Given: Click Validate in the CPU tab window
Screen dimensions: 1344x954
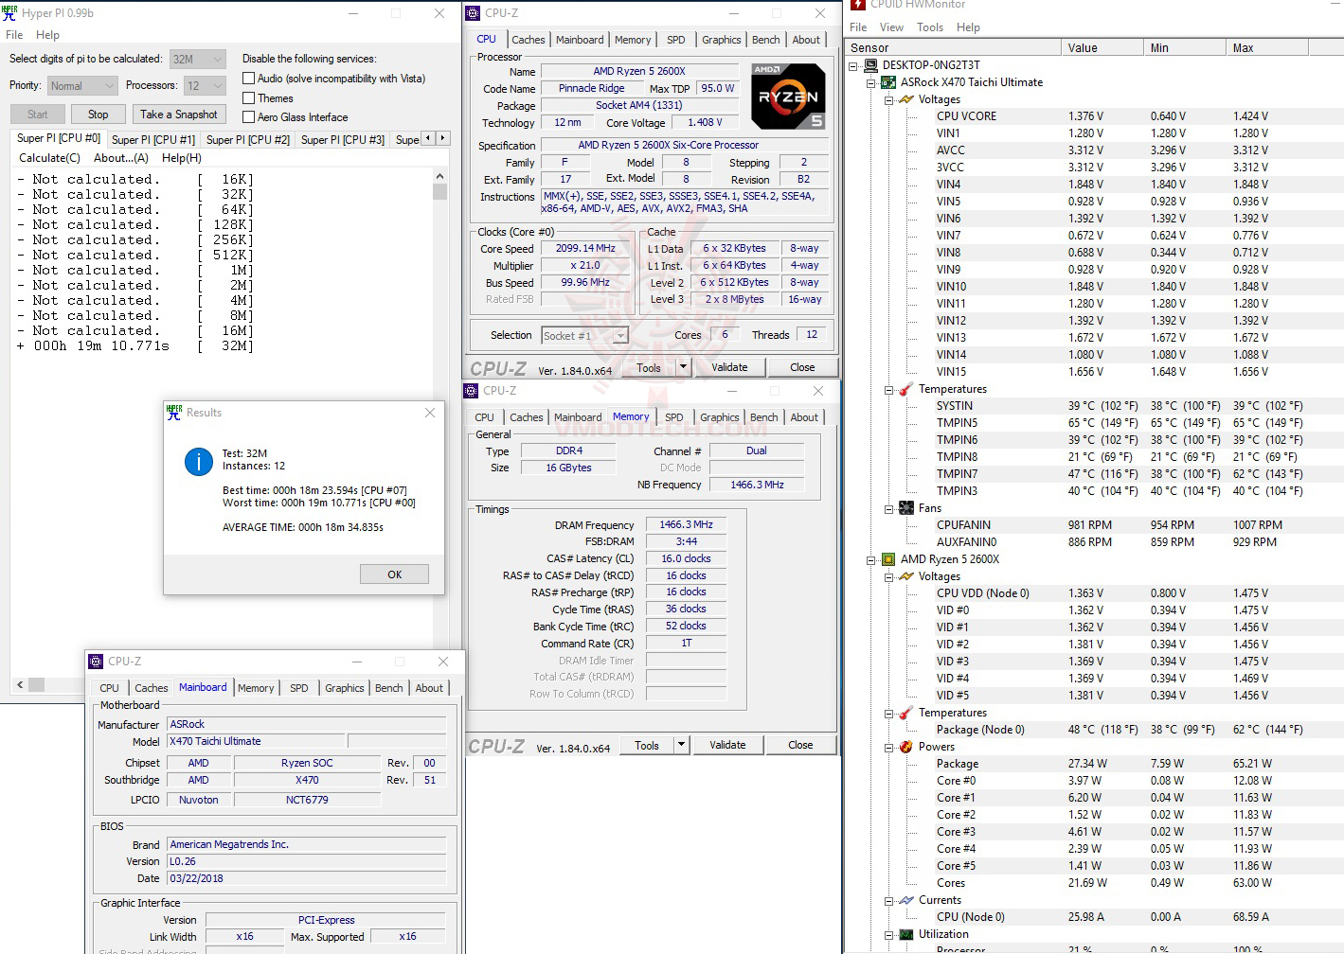Looking at the screenshot, I should coord(729,367).
